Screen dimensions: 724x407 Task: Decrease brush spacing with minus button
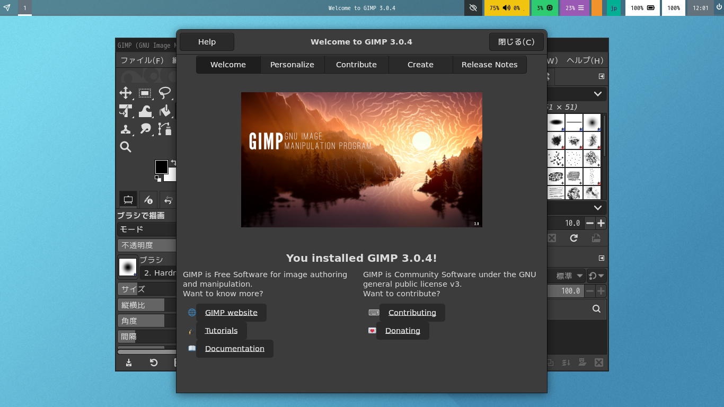pos(590,223)
